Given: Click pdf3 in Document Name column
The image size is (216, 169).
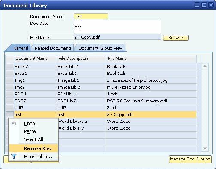Looking at the screenshot, I should coord(35,108).
